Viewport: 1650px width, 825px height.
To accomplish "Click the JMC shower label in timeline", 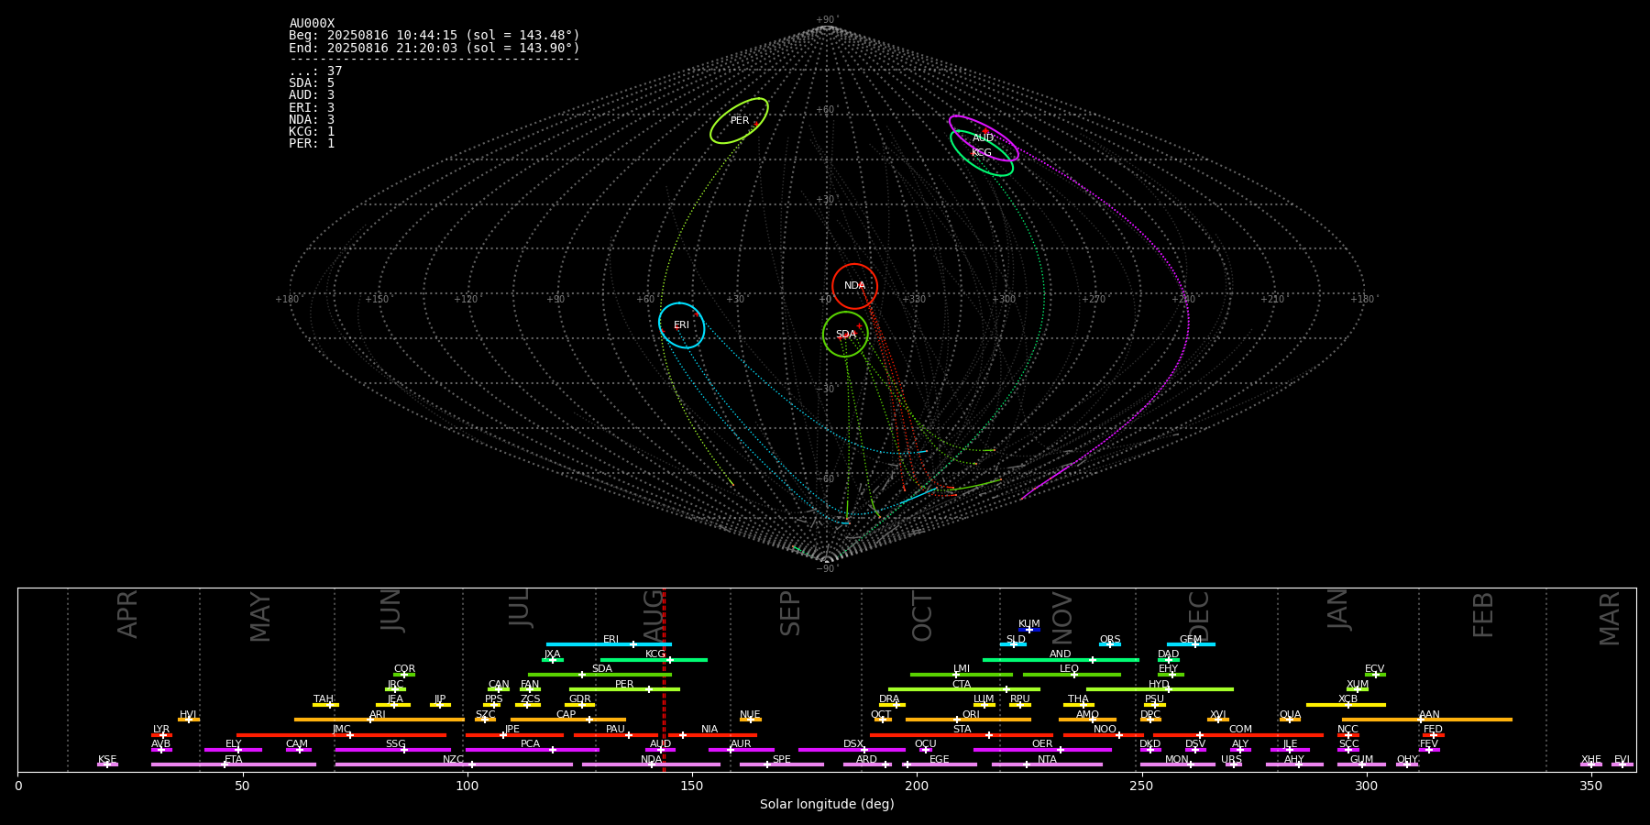I will click(342, 730).
